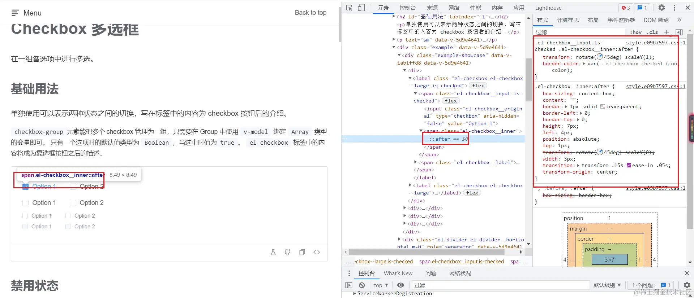The width and height of the screenshot is (694, 298).
Task: Open the GitHub icon under the example
Action: (x=288, y=252)
